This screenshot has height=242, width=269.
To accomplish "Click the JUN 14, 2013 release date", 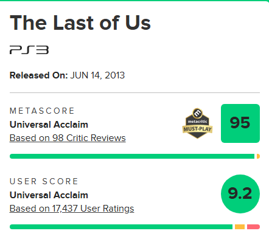I will click(x=97, y=75).
